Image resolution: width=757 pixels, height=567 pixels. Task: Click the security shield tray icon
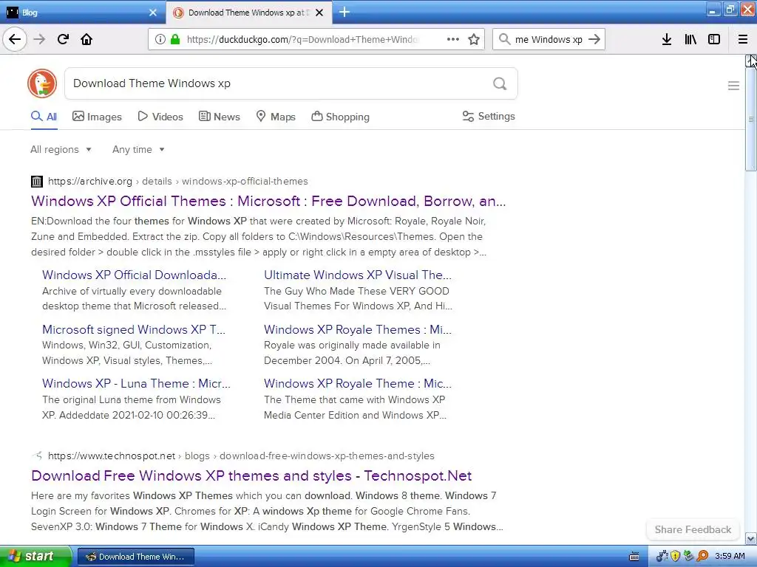point(676,556)
